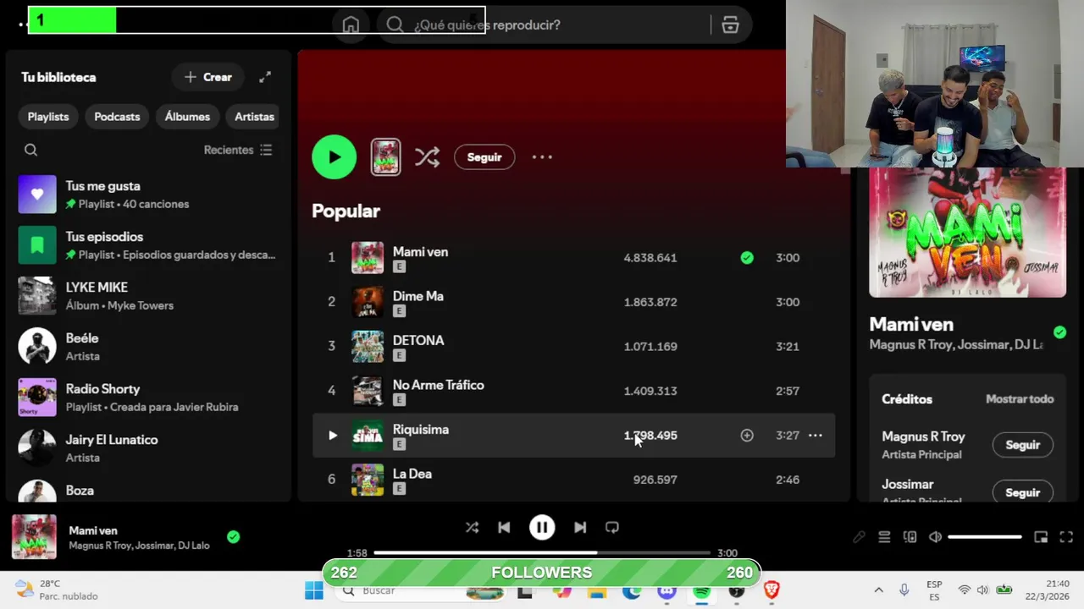The height and width of the screenshot is (609, 1084).
Task: Select the Artistas filter chip
Action: click(x=254, y=117)
